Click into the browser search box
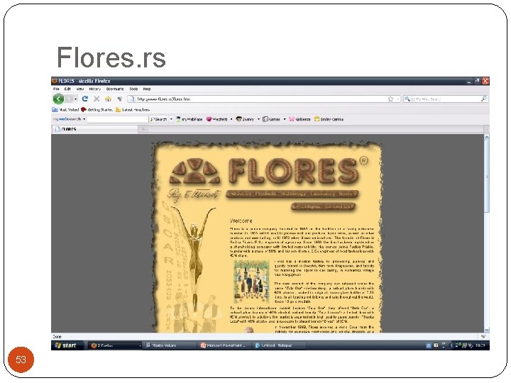511x383 pixels. click(x=447, y=99)
